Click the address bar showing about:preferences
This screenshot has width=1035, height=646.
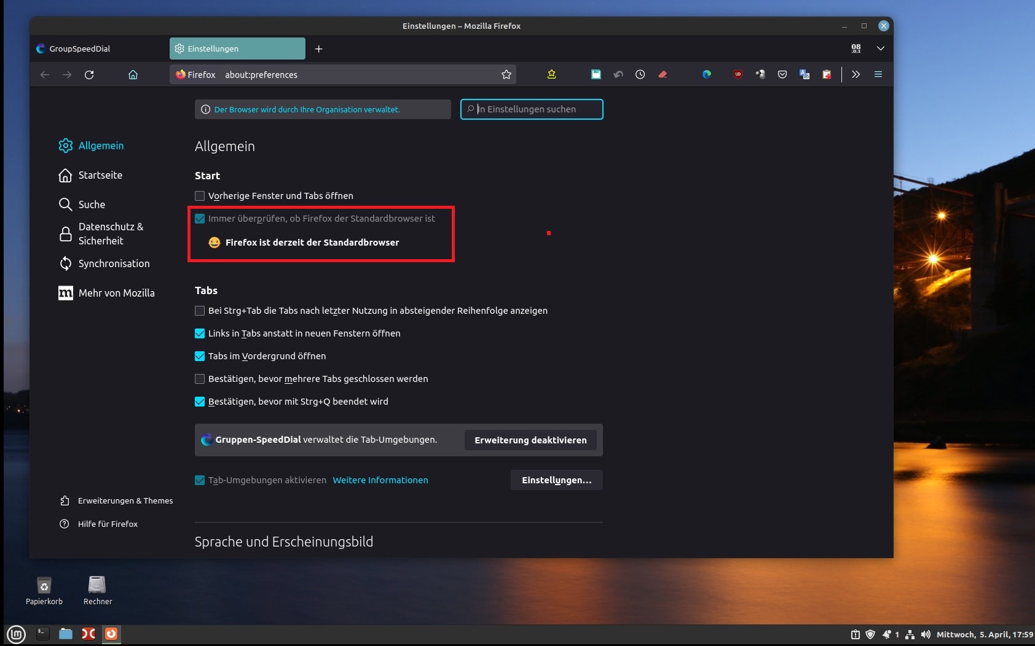343,75
